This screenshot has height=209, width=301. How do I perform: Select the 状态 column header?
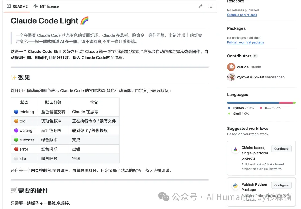(24, 102)
